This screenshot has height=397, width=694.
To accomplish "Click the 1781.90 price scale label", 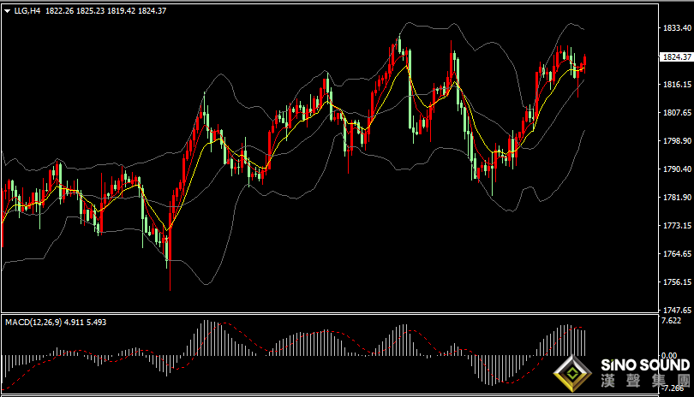I will pyautogui.click(x=677, y=198).
